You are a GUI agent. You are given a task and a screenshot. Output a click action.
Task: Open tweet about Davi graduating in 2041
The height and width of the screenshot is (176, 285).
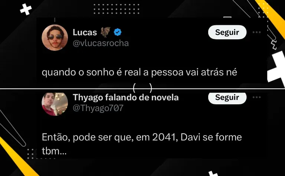pos(142,144)
